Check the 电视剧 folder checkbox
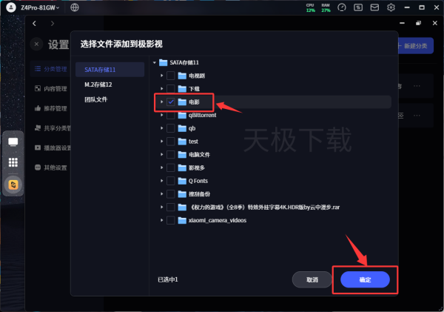Image resolution: width=444 pixels, height=312 pixels. 171,75
